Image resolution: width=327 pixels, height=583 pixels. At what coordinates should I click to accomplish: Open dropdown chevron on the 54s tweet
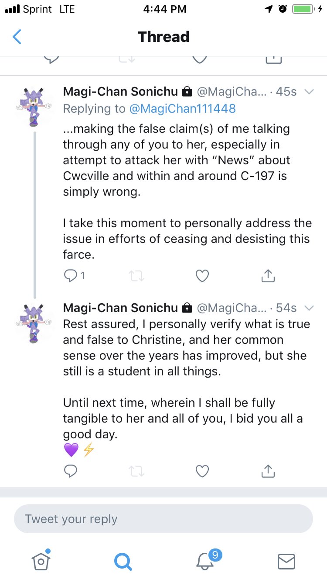(x=309, y=308)
